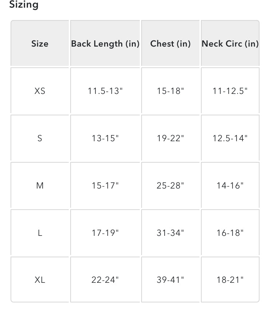Select the Size column header
Viewport: 265px width, 313px height.
[x=40, y=43]
